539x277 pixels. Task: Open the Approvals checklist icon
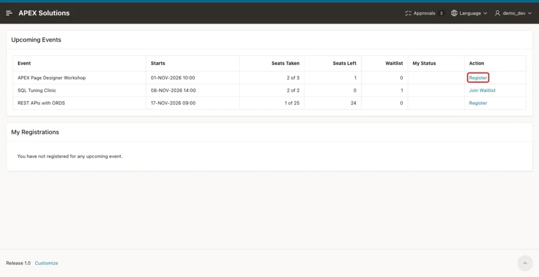(x=408, y=13)
